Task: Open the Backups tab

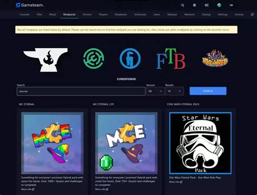Action: pos(172,15)
